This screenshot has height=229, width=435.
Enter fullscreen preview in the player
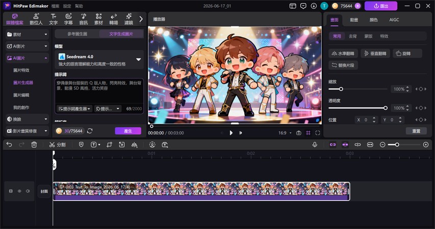[x=318, y=133]
